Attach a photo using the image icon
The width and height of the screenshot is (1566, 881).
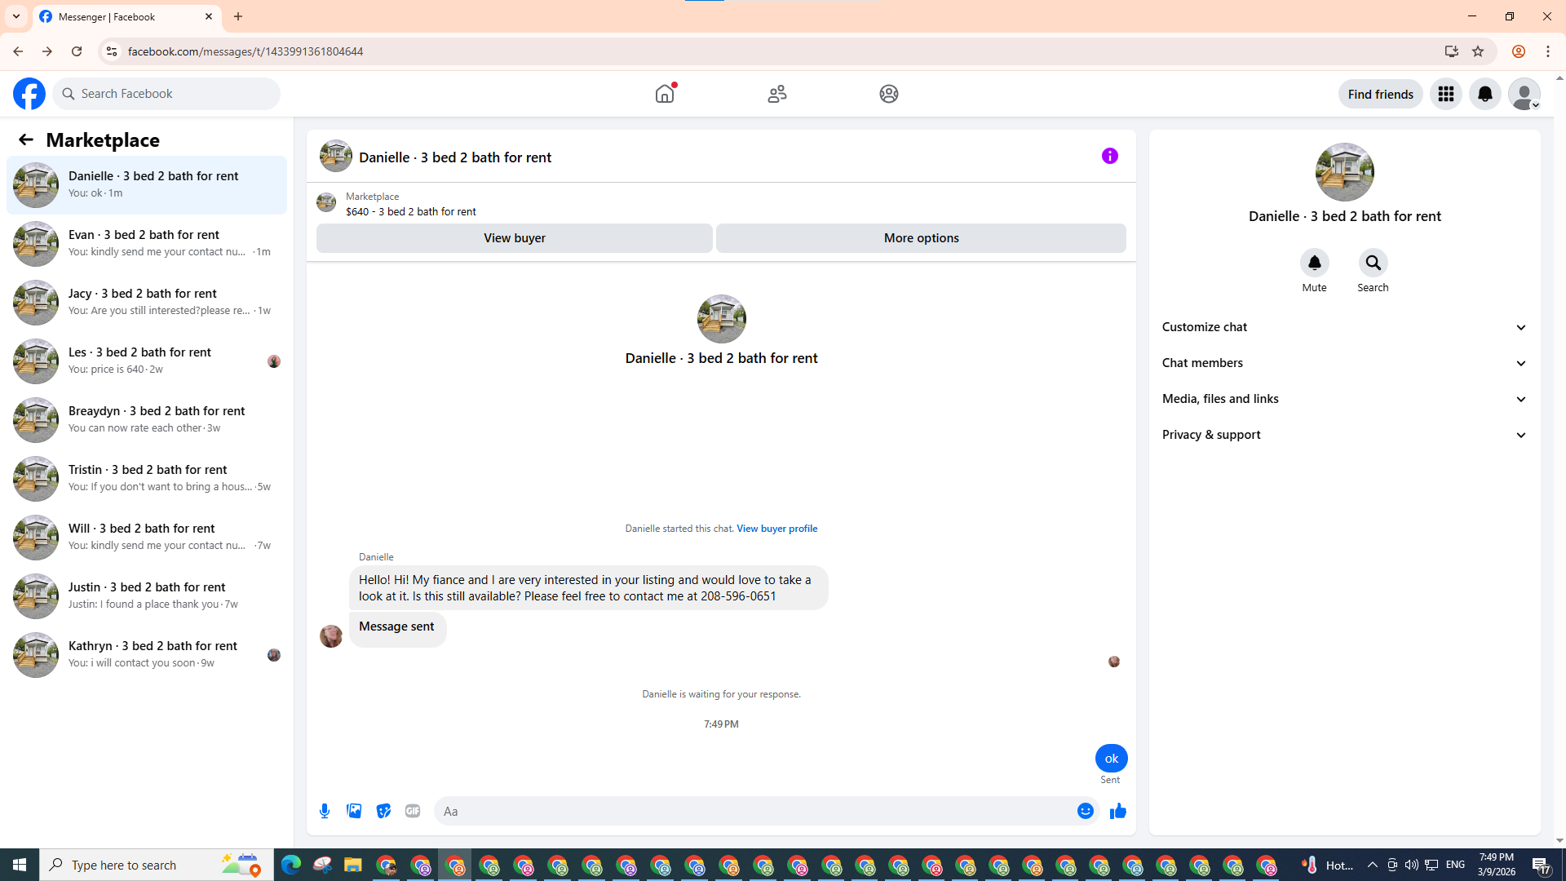click(354, 811)
